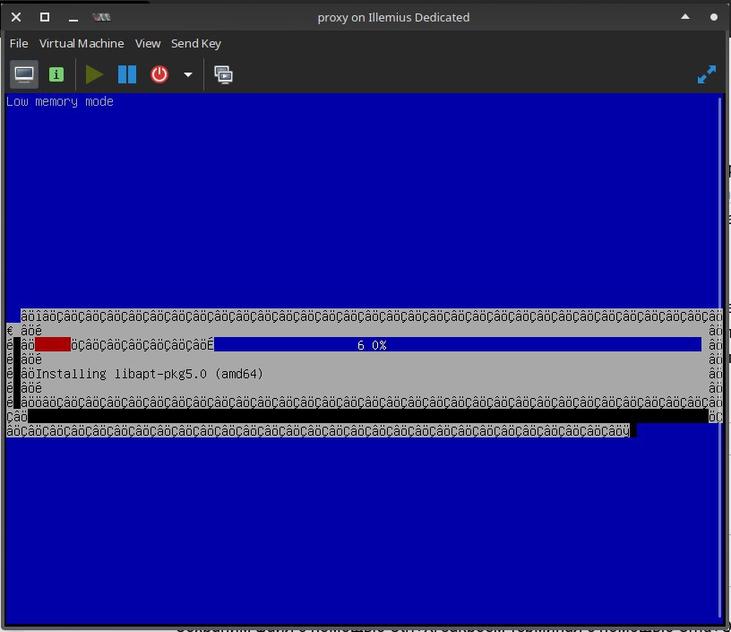Maximize the proxy VM window
The height and width of the screenshot is (632, 731).
click(45, 17)
